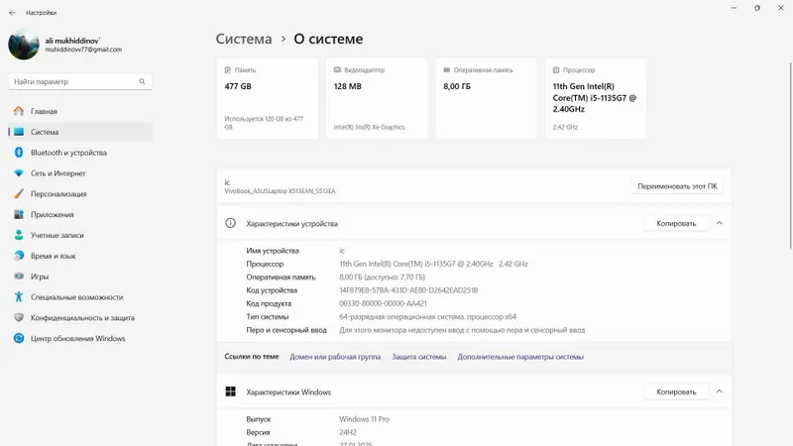Open the Дополнительные параметры системы link
This screenshot has height=446, width=793.
520,357
